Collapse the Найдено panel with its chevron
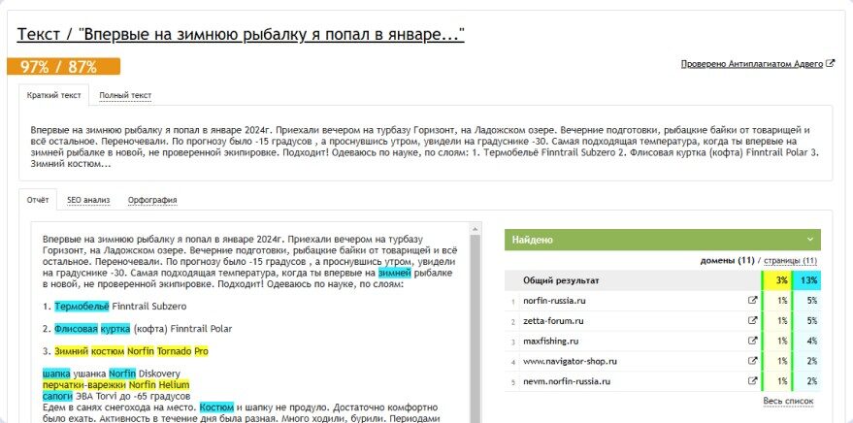 [x=810, y=240]
